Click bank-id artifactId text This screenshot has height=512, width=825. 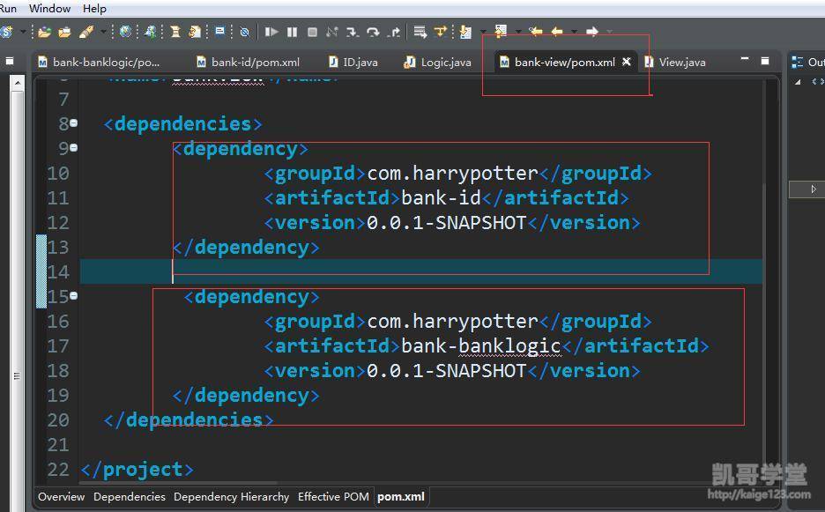(441, 198)
